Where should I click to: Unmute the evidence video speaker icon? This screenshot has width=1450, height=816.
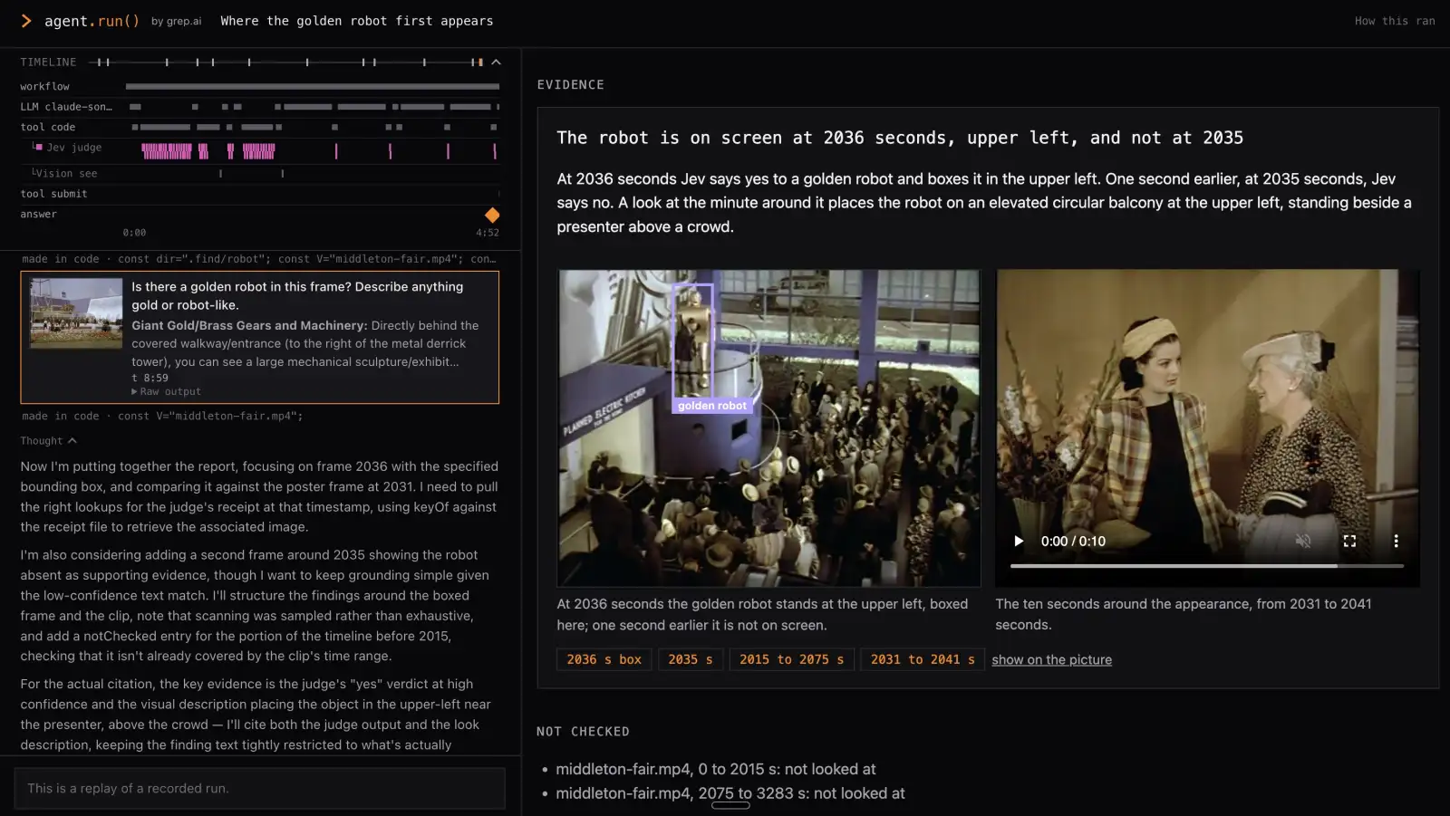(1303, 541)
